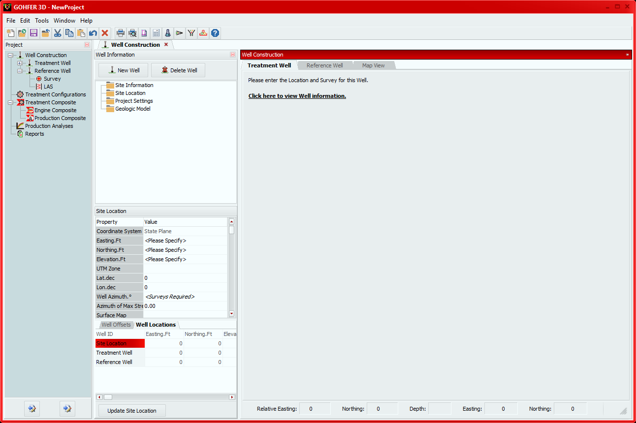The height and width of the screenshot is (423, 636).
Task: Click the 'view Well information' link
Action: click(297, 96)
